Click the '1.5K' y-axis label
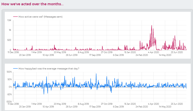The width and height of the screenshot is (193, 111). click(9, 20)
